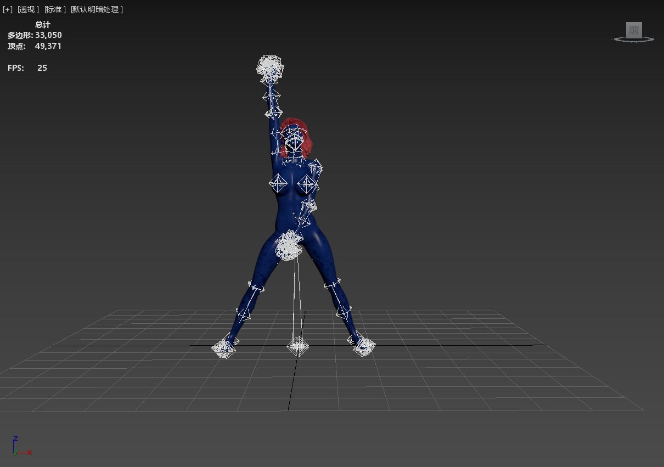Click the 总计 statistics header
Screen dimensions: 664x467
pyautogui.click(x=43, y=25)
